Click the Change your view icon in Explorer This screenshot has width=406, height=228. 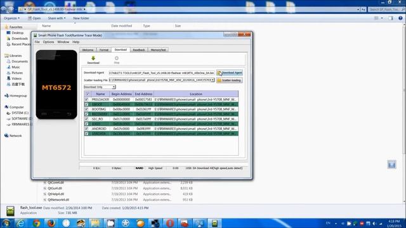pyautogui.click(x=376, y=18)
